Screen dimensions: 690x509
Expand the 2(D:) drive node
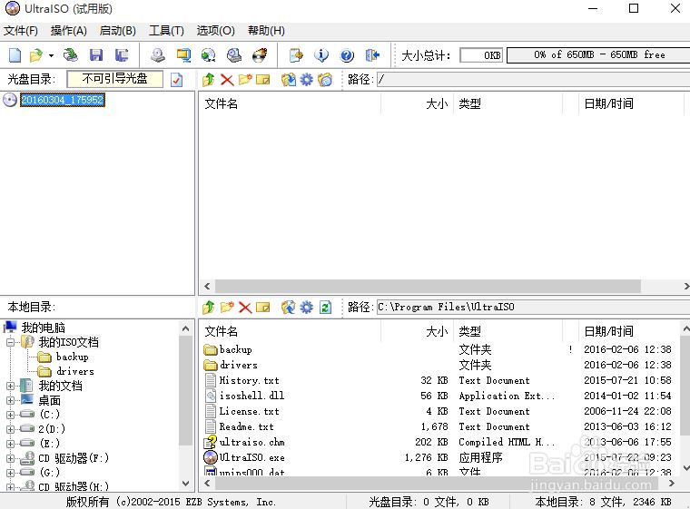10,429
